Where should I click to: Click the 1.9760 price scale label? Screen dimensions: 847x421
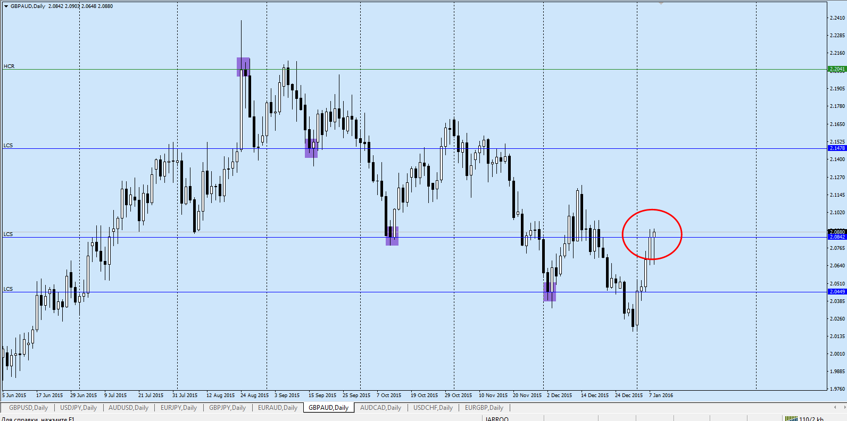(837, 389)
